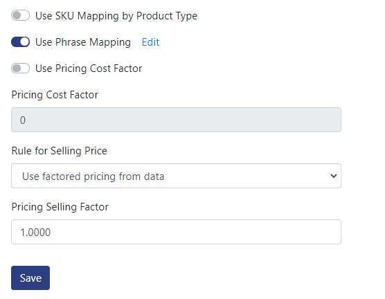Viewport: 385px width, 299px height.
Task: Click the 'Pricing Cost Factor' field label
Action: [55, 95]
